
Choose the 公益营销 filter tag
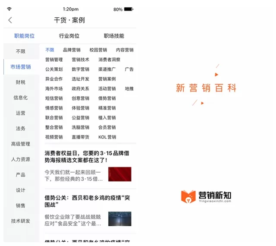click(x=81, y=118)
